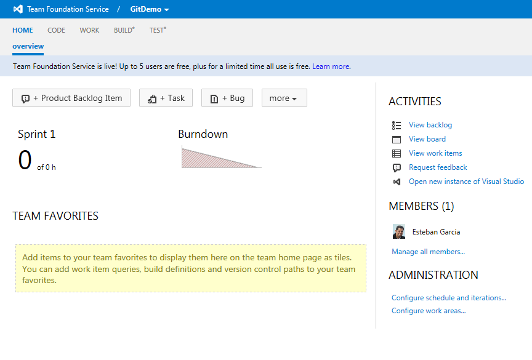Open the GitDemo project dropdown
The image size is (532, 360).
(150, 9)
